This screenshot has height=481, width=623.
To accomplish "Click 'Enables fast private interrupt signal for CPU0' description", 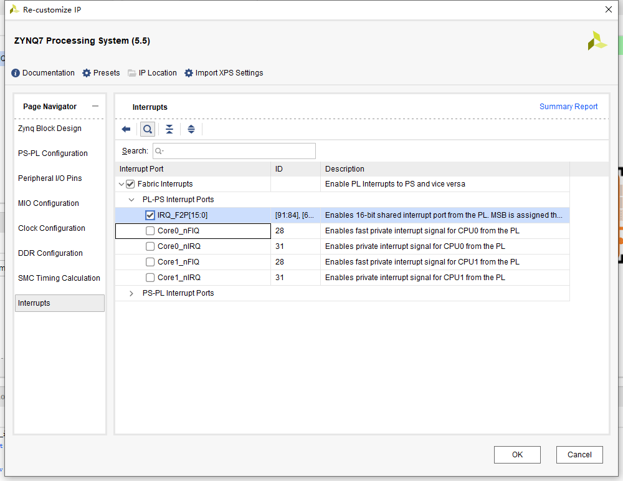I will (422, 231).
